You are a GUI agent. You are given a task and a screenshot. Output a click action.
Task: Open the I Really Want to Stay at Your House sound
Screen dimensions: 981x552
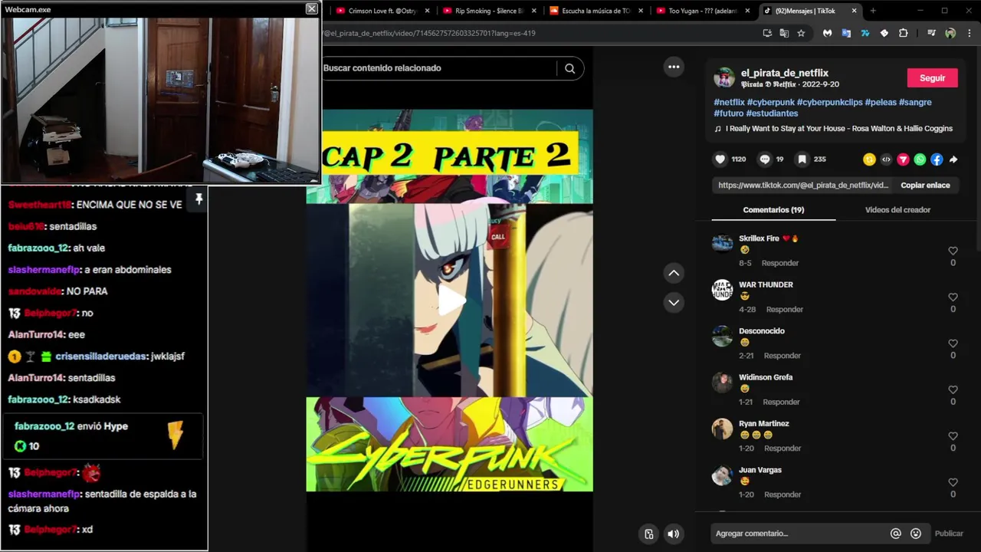pos(838,129)
